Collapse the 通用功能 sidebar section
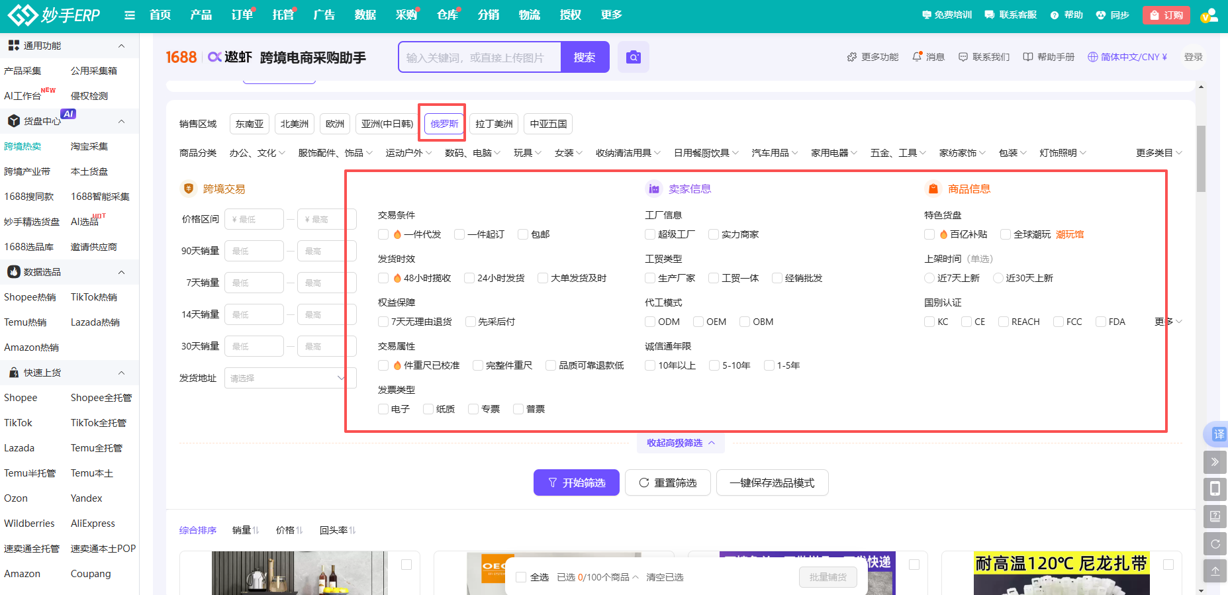The height and width of the screenshot is (595, 1228). [x=121, y=46]
